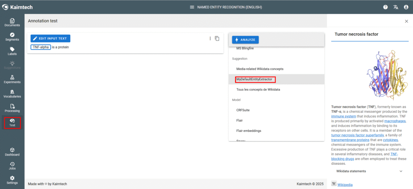
Task: Select MyDefaultEntityExtractor from the list
Action: coord(254,79)
